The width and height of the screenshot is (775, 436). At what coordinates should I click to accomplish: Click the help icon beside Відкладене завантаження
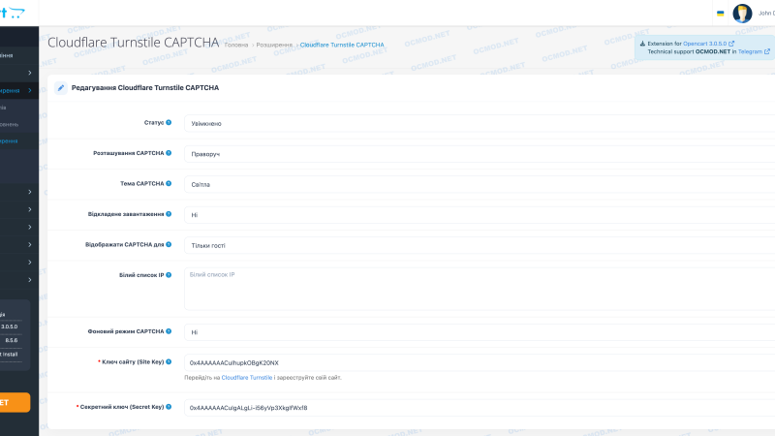pos(169,214)
